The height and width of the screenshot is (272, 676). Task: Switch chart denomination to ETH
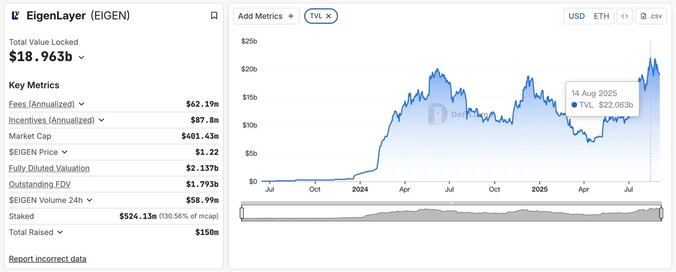(x=601, y=16)
